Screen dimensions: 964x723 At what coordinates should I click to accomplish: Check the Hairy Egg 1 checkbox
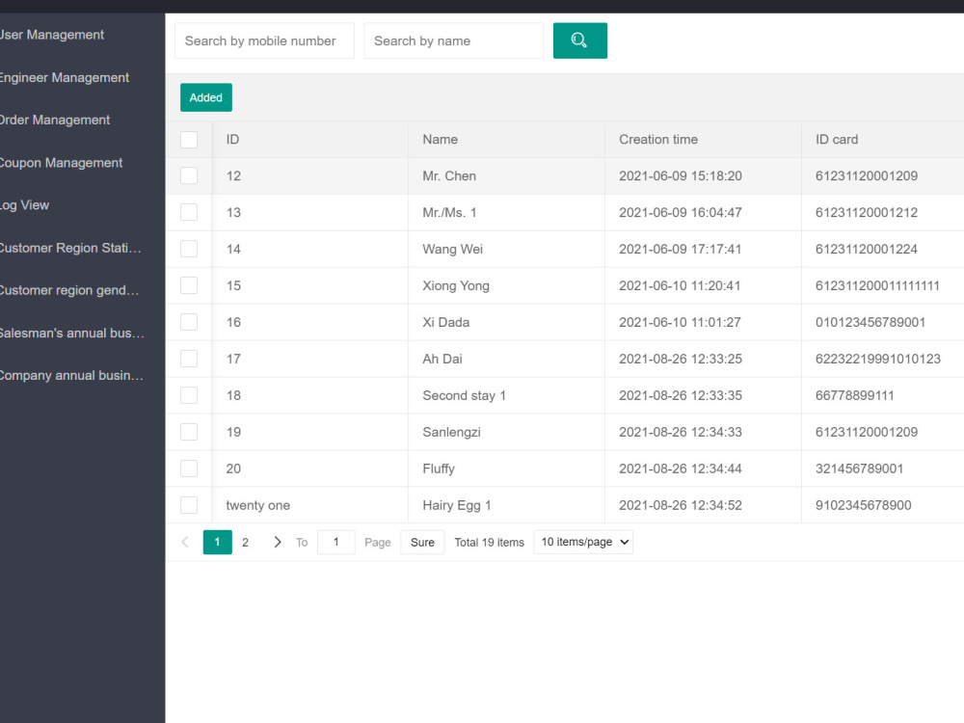click(x=189, y=505)
